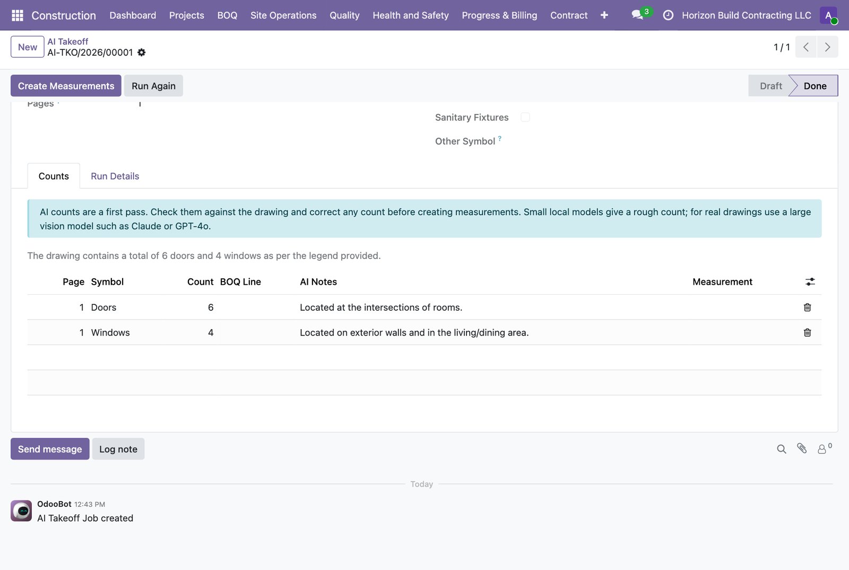Follow the AI Takeoff breadcrumb link
The image size is (849, 570).
(68, 41)
